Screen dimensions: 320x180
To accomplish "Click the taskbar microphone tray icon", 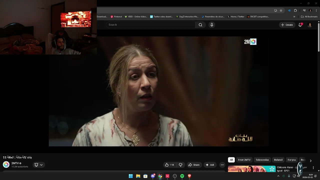I will [x=289, y=176].
